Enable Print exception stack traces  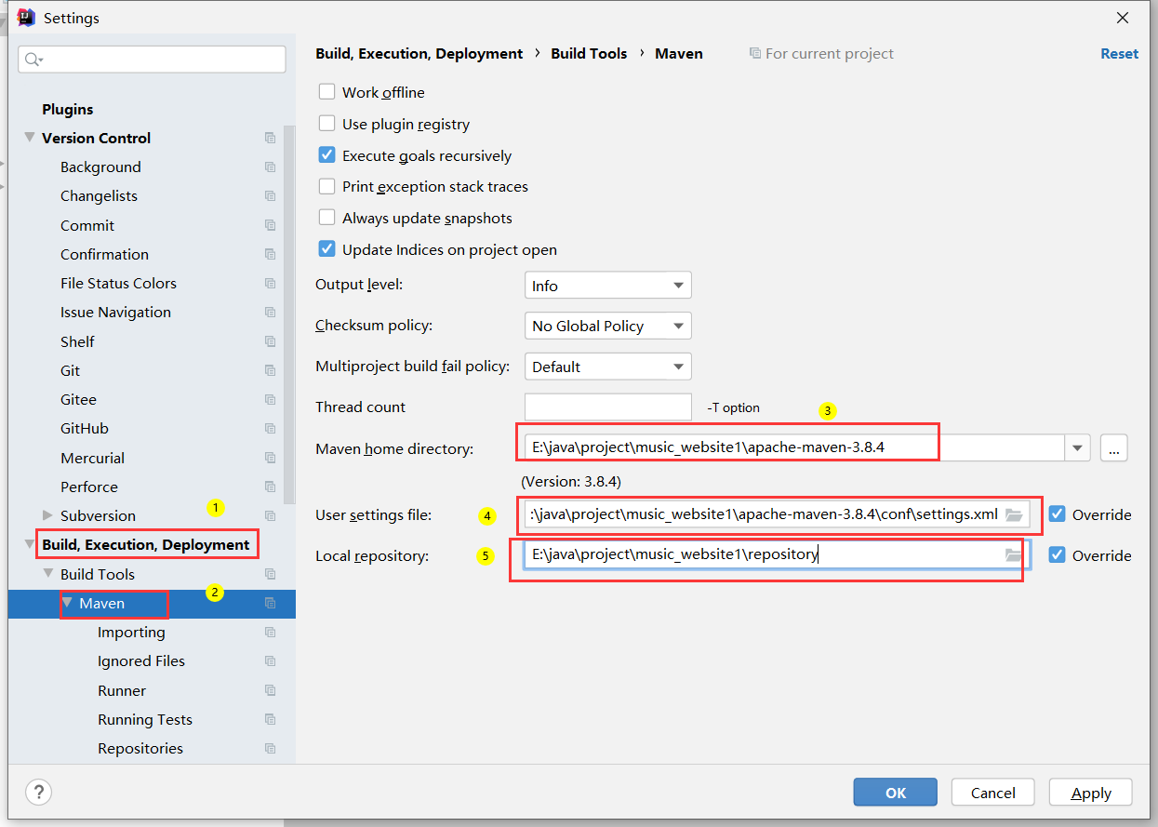tap(326, 186)
